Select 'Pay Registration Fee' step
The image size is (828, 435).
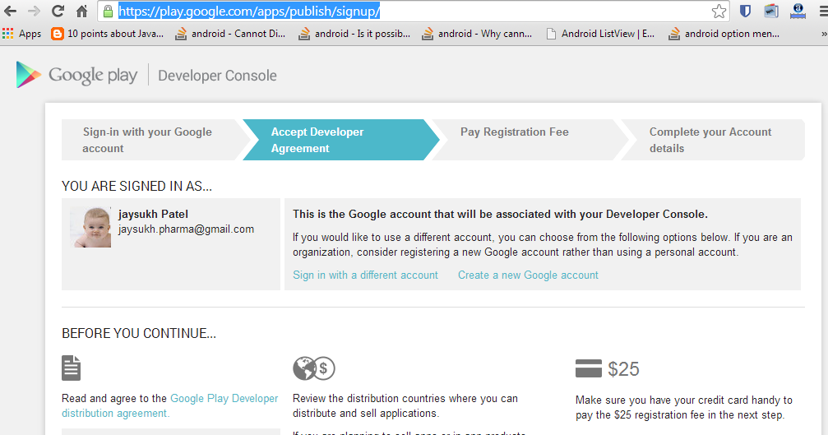click(530, 140)
